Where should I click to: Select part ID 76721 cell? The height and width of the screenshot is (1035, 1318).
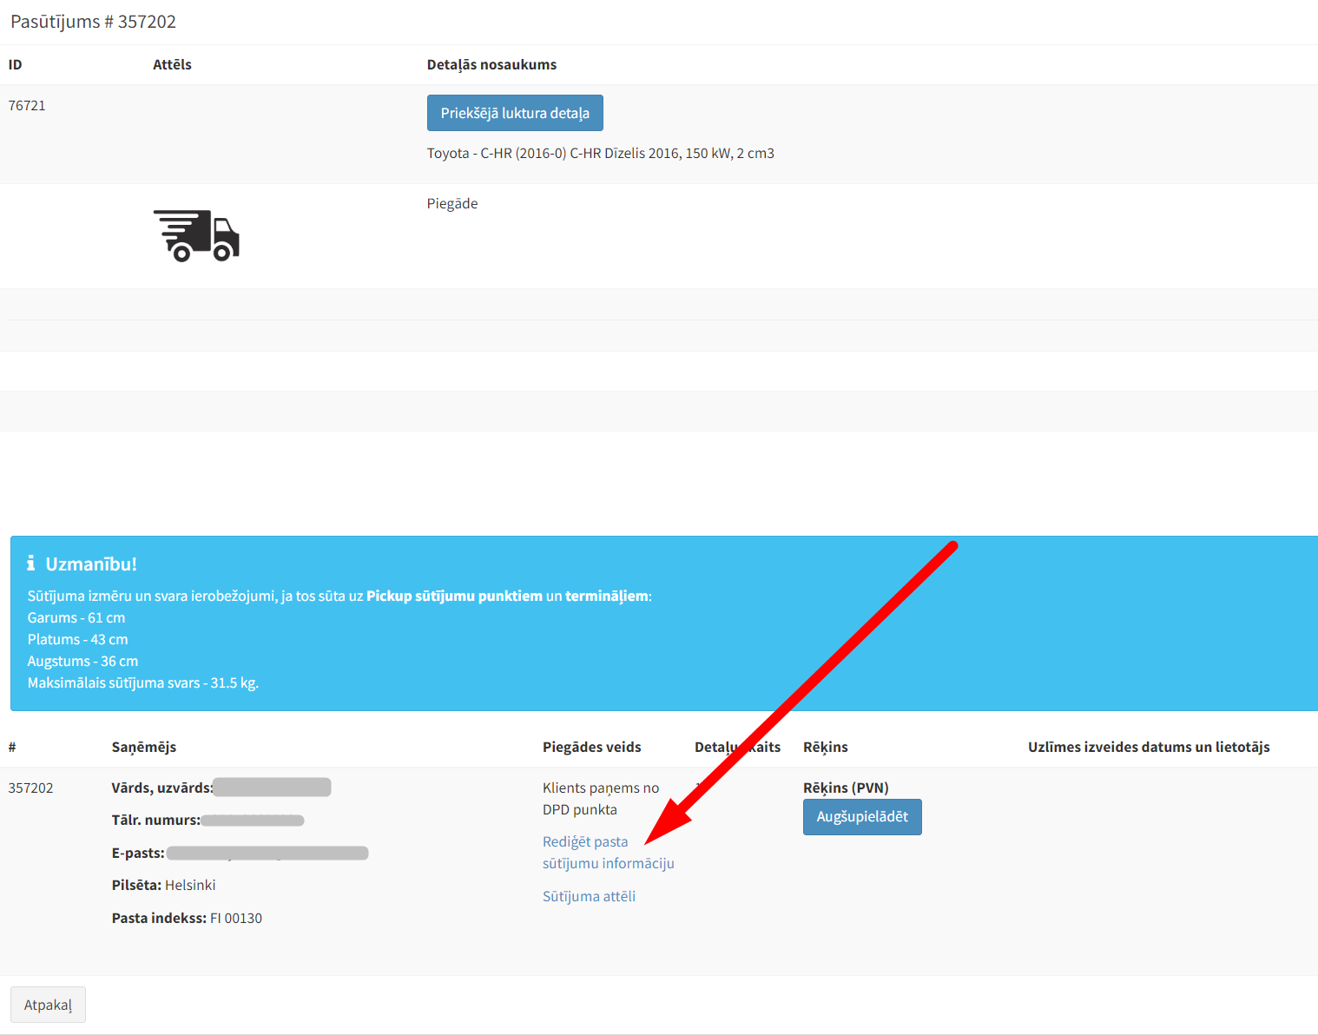tap(27, 105)
